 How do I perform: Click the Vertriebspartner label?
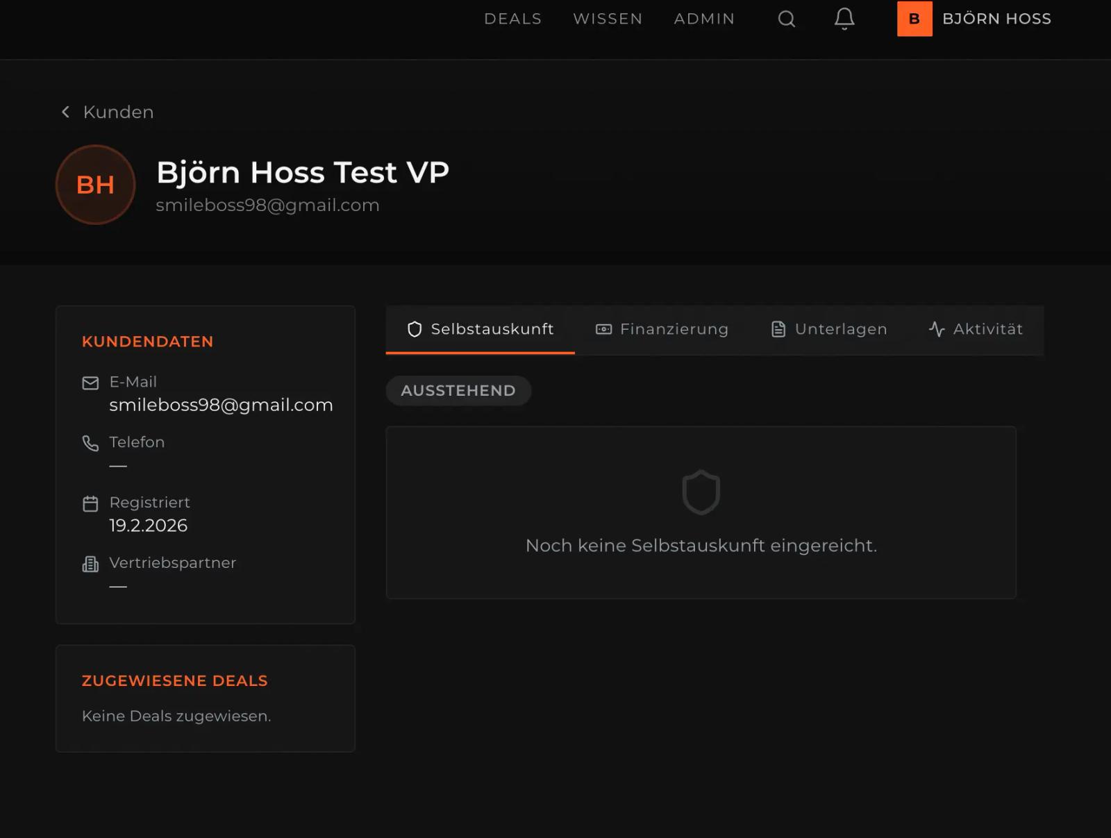(172, 563)
